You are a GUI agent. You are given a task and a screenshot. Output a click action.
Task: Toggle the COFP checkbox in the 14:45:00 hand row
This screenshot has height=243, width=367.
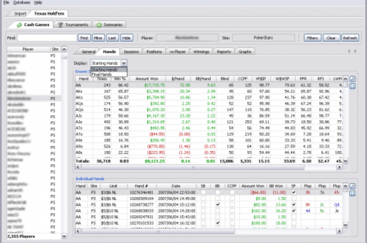coord(232,199)
